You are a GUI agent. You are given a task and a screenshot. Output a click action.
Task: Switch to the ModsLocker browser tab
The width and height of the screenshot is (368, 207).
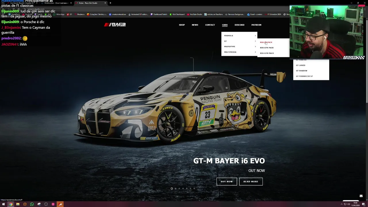(56, 3)
